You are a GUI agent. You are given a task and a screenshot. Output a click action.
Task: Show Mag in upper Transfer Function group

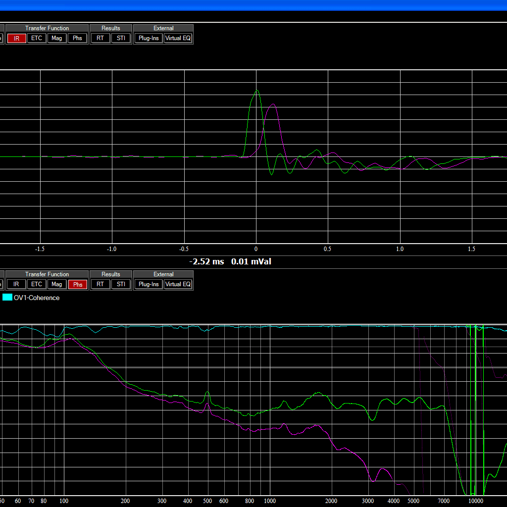tap(56, 38)
